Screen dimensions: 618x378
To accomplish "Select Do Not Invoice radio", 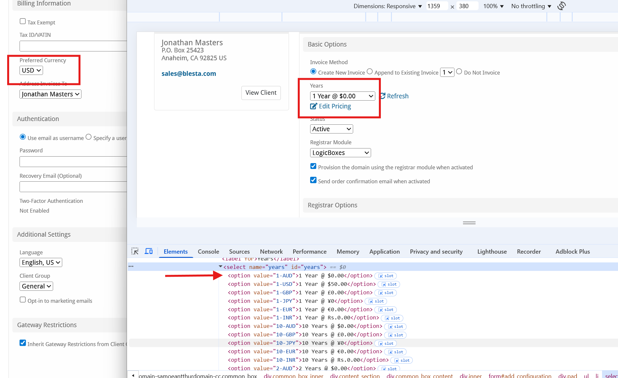I will point(459,71).
